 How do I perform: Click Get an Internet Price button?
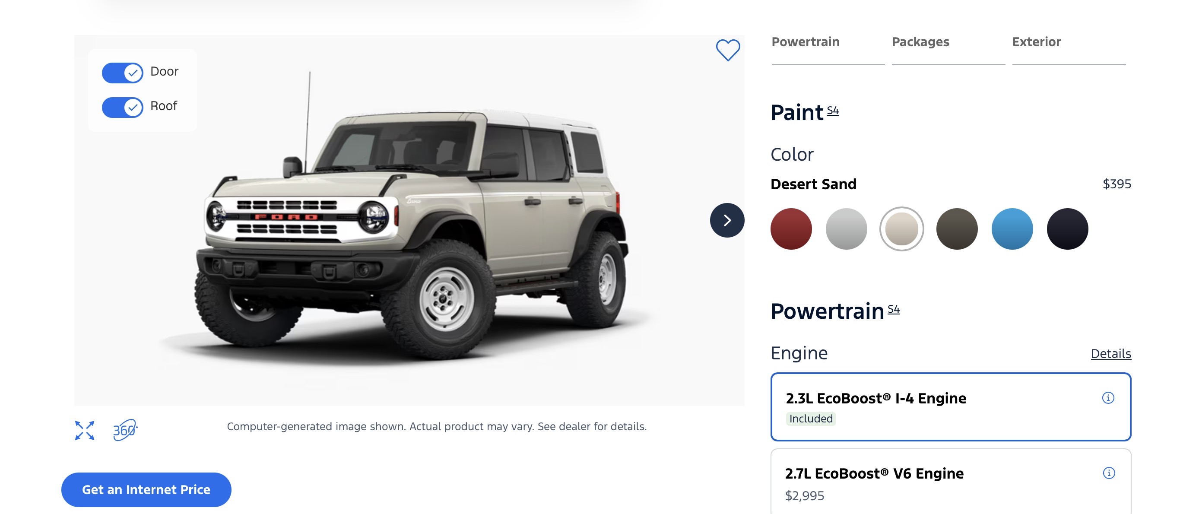click(146, 489)
